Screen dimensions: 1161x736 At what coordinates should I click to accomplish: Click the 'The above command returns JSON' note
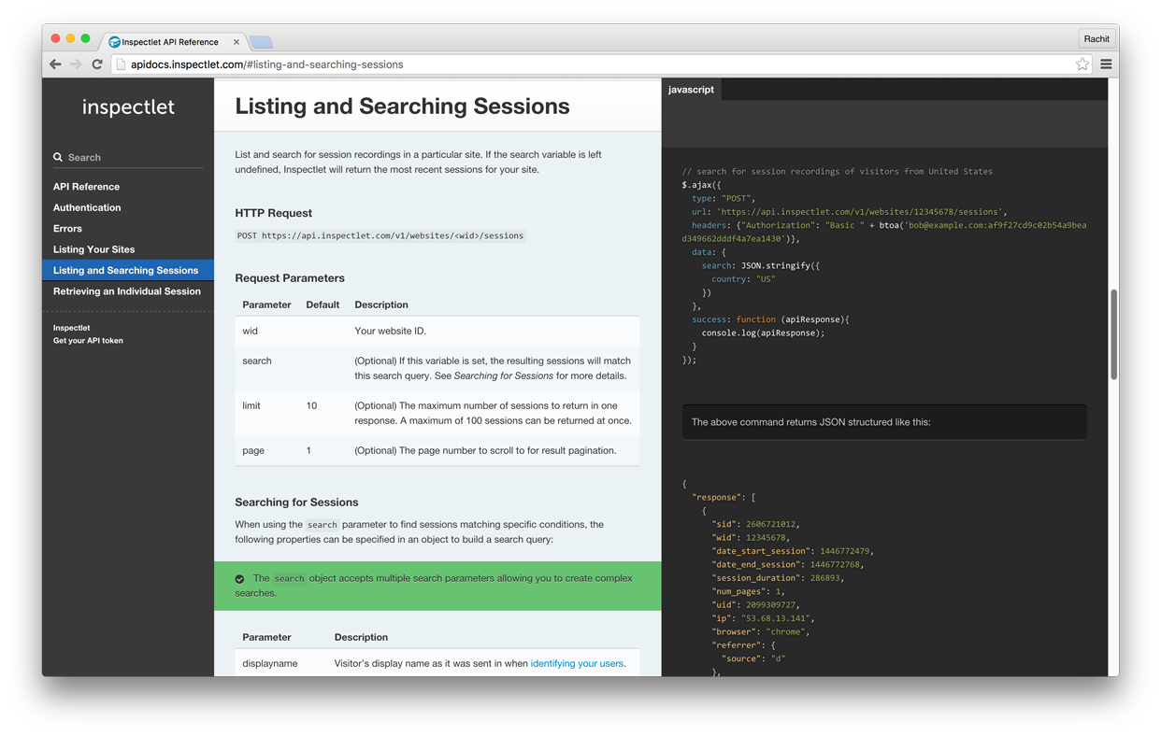tap(884, 422)
